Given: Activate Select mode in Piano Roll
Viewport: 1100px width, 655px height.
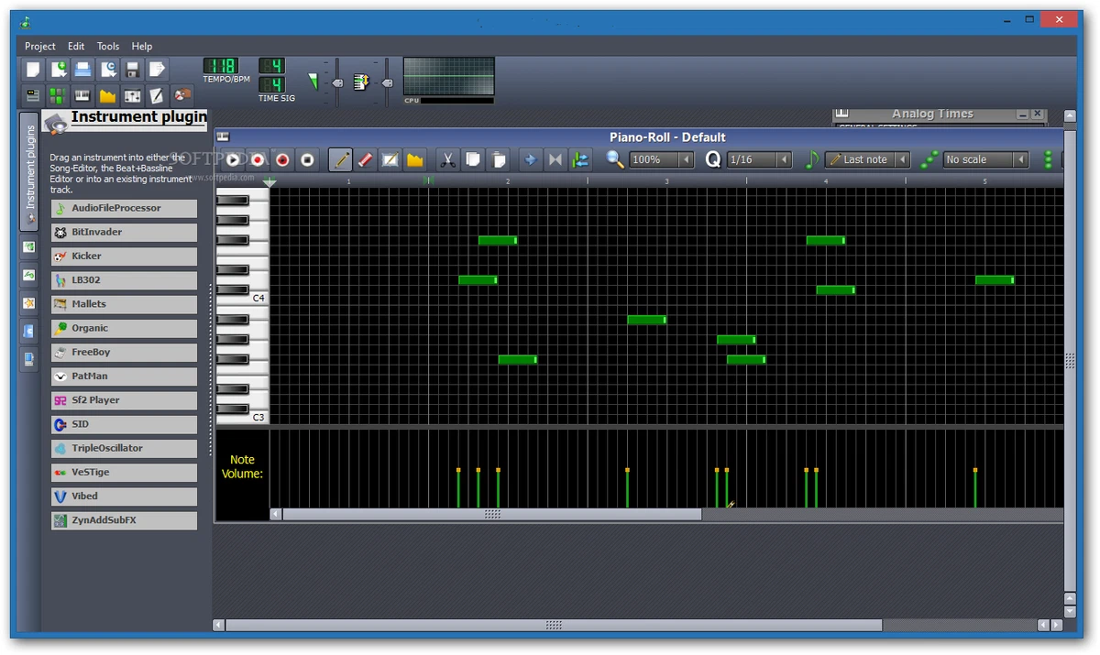Looking at the screenshot, I should click(390, 159).
